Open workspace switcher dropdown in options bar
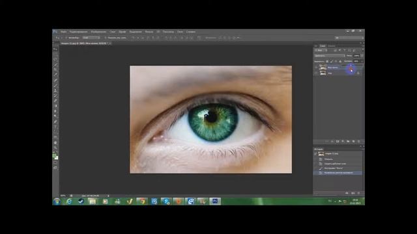Viewport: 417px width, 234px height. pos(350,38)
